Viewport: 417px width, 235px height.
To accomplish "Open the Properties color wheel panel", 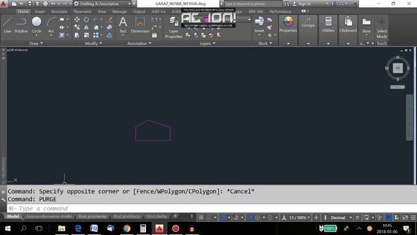I will point(288,25).
